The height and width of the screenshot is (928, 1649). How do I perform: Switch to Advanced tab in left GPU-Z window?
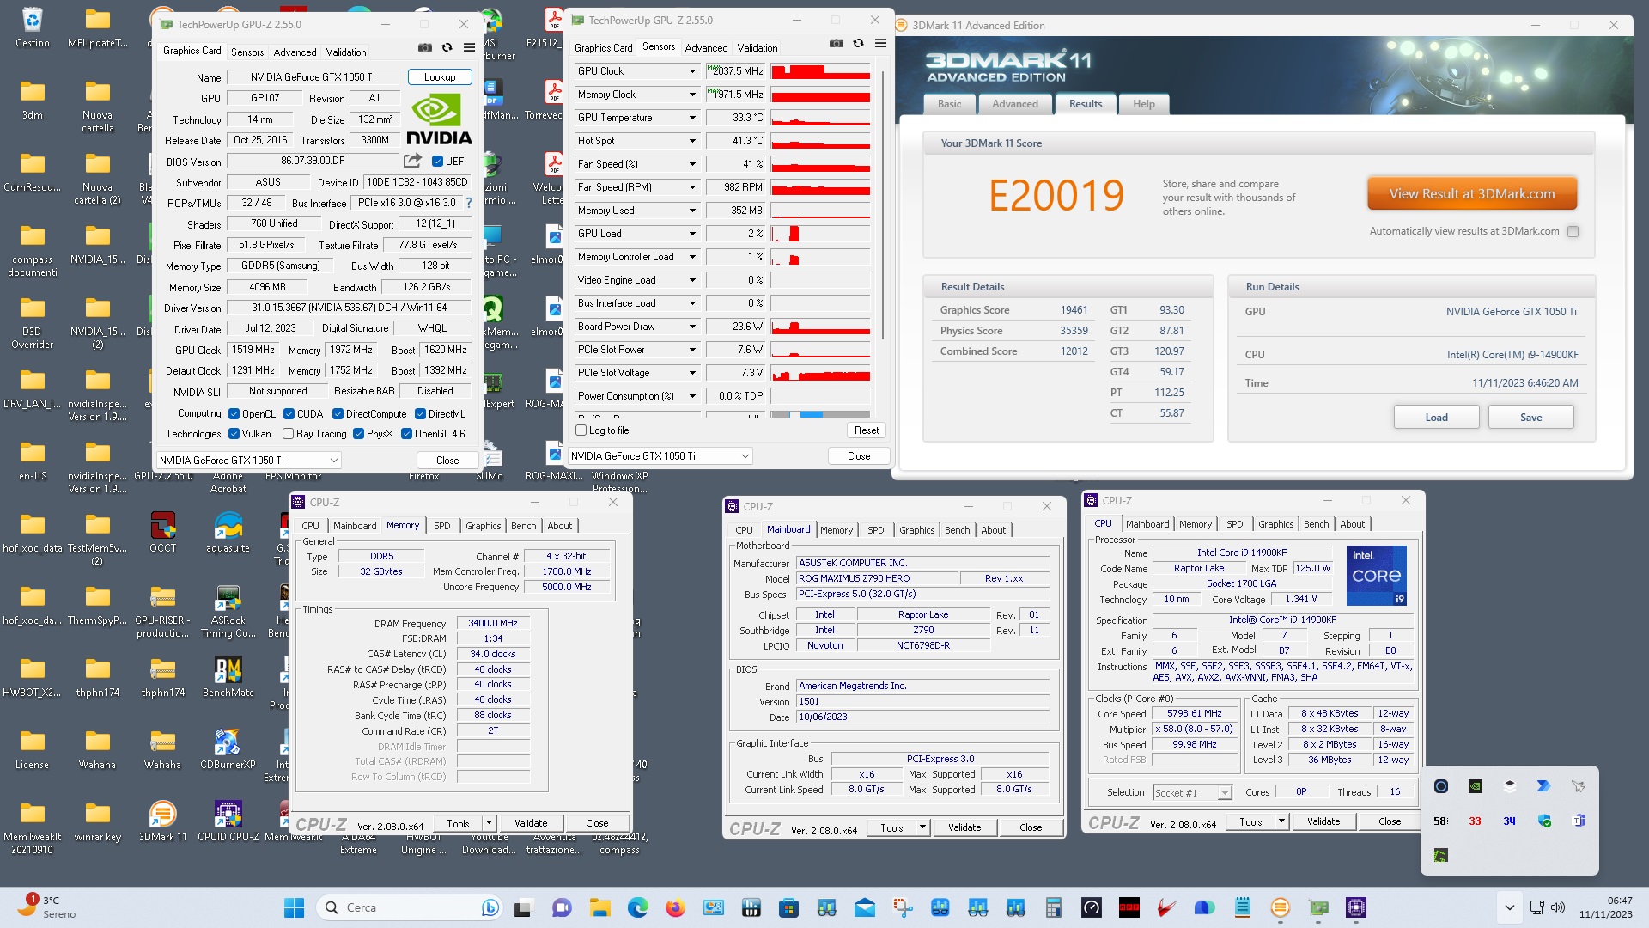pyautogui.click(x=295, y=52)
